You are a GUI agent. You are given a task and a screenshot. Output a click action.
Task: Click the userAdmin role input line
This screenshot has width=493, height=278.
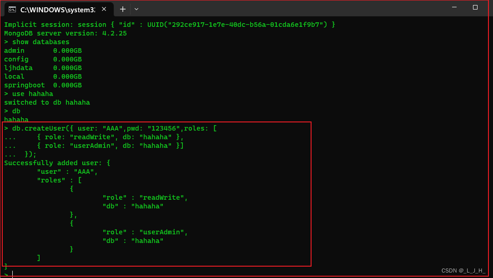coord(94,146)
